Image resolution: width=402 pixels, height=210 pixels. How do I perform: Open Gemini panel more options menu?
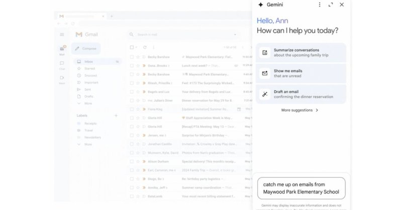click(320, 5)
